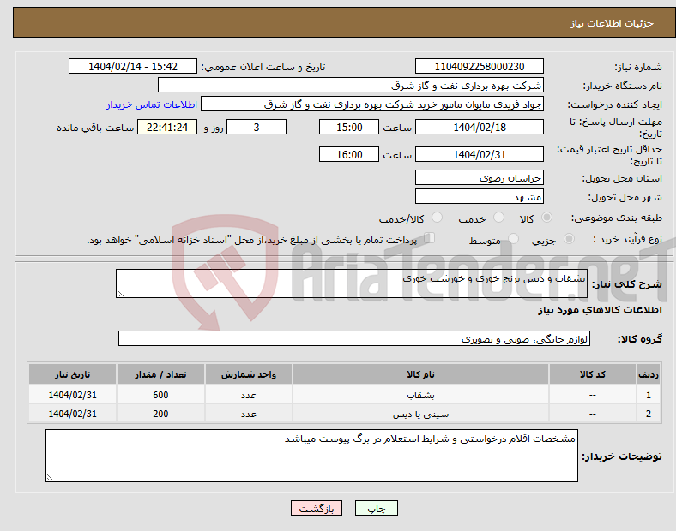Toggle the اسناد خزانه اسلامی payment checkbox
This screenshot has width=676, height=531.
pyautogui.click(x=430, y=238)
